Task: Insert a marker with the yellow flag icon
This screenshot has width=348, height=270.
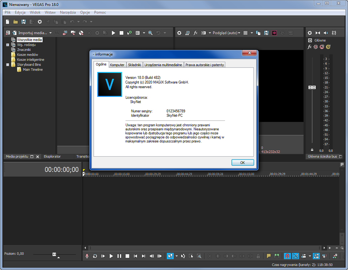Action: pos(269,256)
